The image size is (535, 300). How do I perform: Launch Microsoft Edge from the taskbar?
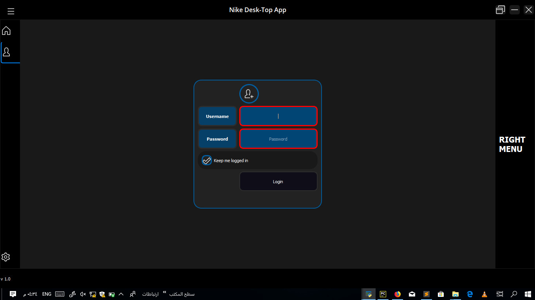(x=470, y=294)
